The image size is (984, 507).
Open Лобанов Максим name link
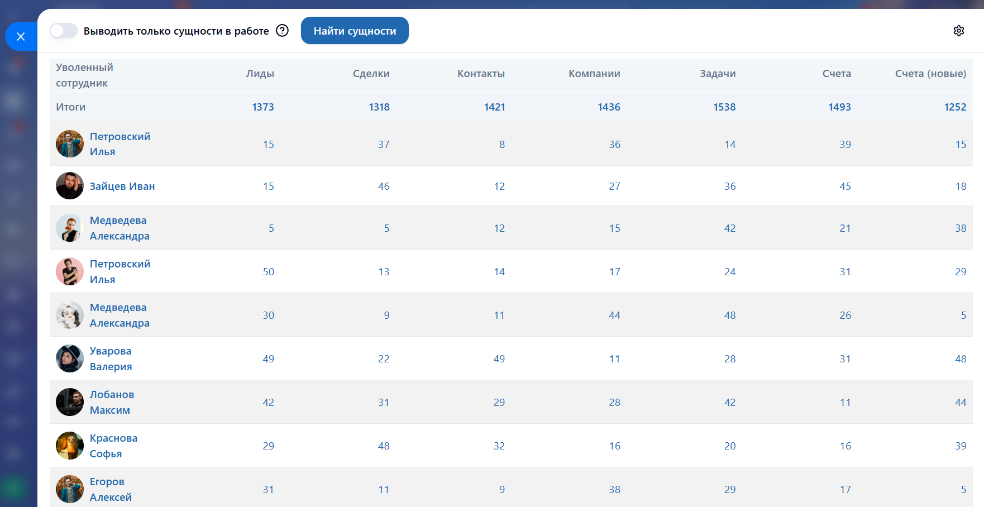click(112, 402)
